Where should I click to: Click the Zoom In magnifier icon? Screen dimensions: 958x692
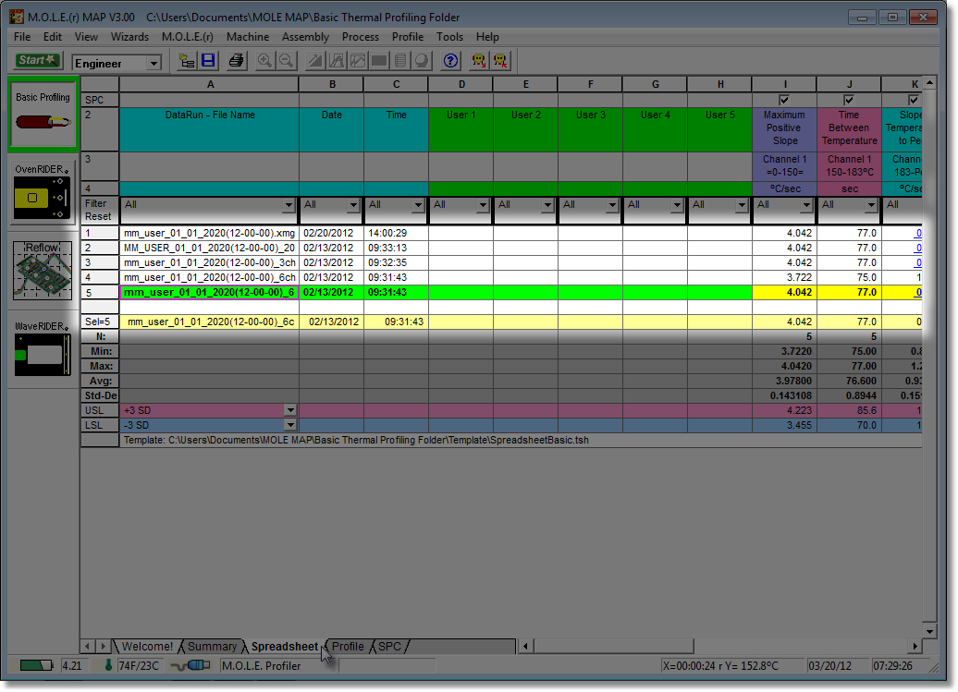[264, 61]
